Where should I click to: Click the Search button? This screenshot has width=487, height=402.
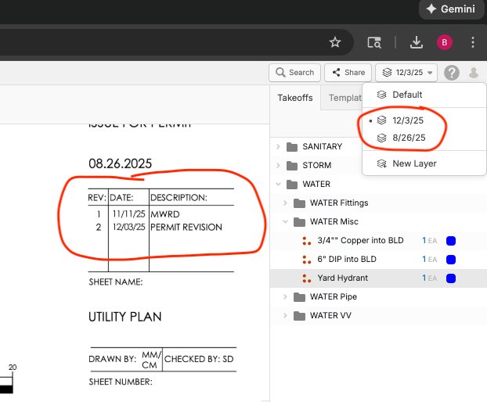tap(294, 73)
